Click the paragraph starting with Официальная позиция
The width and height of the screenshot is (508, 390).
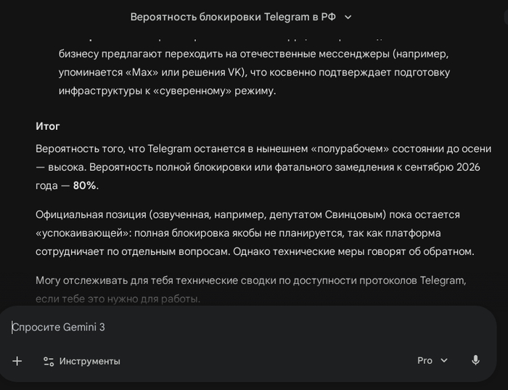(x=254, y=233)
